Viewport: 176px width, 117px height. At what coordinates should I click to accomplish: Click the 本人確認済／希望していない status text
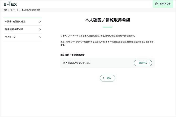tap(77, 63)
